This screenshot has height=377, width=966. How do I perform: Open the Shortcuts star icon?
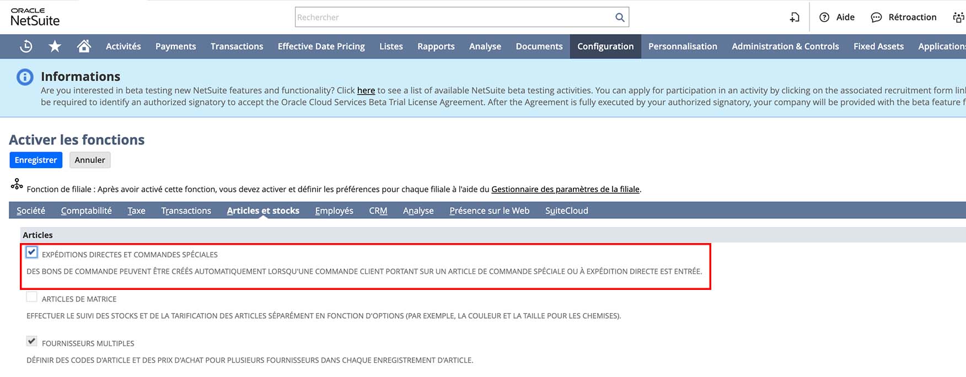tap(55, 46)
